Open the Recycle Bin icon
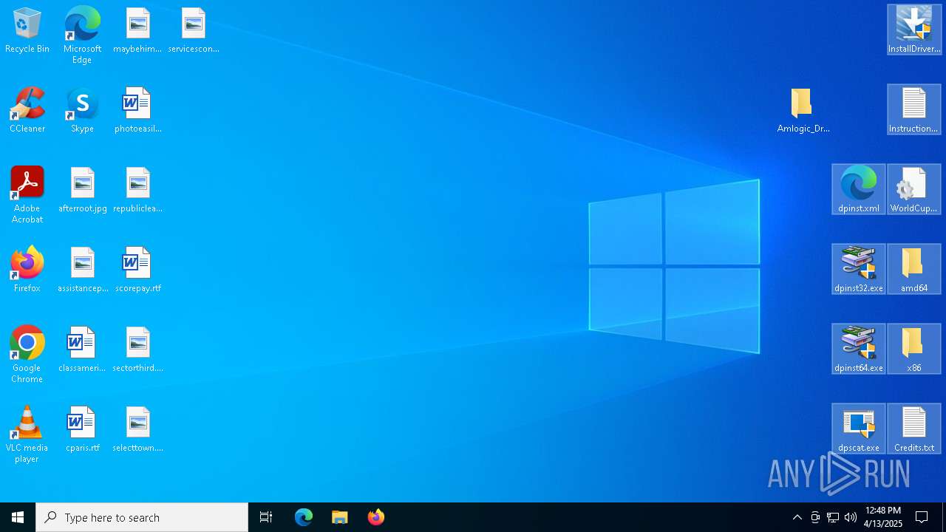946x532 pixels. [27, 30]
